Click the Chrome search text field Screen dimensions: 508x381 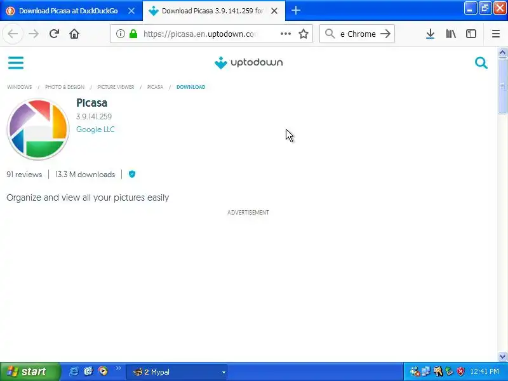point(358,34)
